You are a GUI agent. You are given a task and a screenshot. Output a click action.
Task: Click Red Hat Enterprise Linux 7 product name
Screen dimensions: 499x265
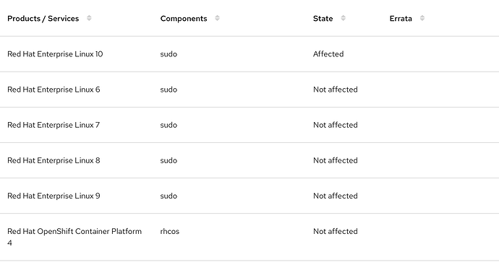pyautogui.click(x=54, y=125)
